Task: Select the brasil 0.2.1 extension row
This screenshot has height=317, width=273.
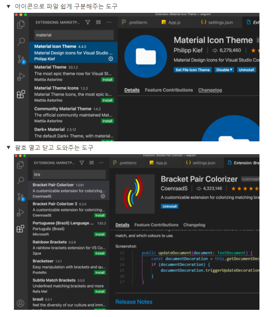Action: pos(69,303)
